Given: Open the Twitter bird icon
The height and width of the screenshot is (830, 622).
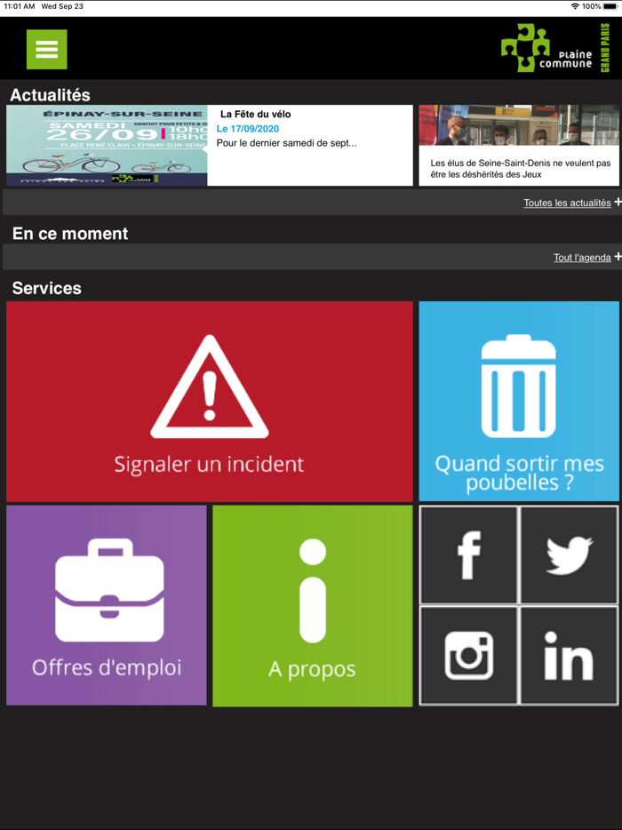Looking at the screenshot, I should (x=569, y=555).
